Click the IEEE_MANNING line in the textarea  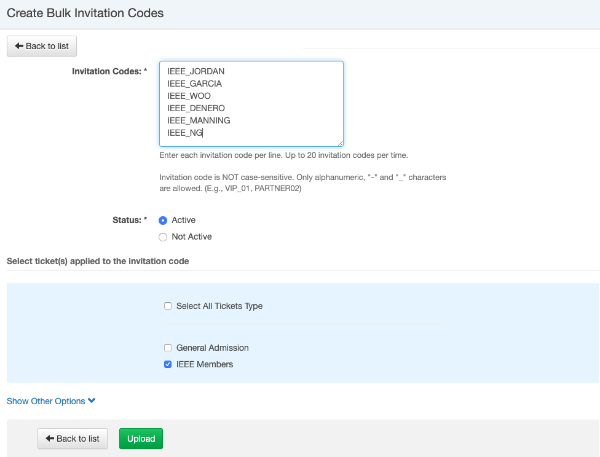coord(199,120)
